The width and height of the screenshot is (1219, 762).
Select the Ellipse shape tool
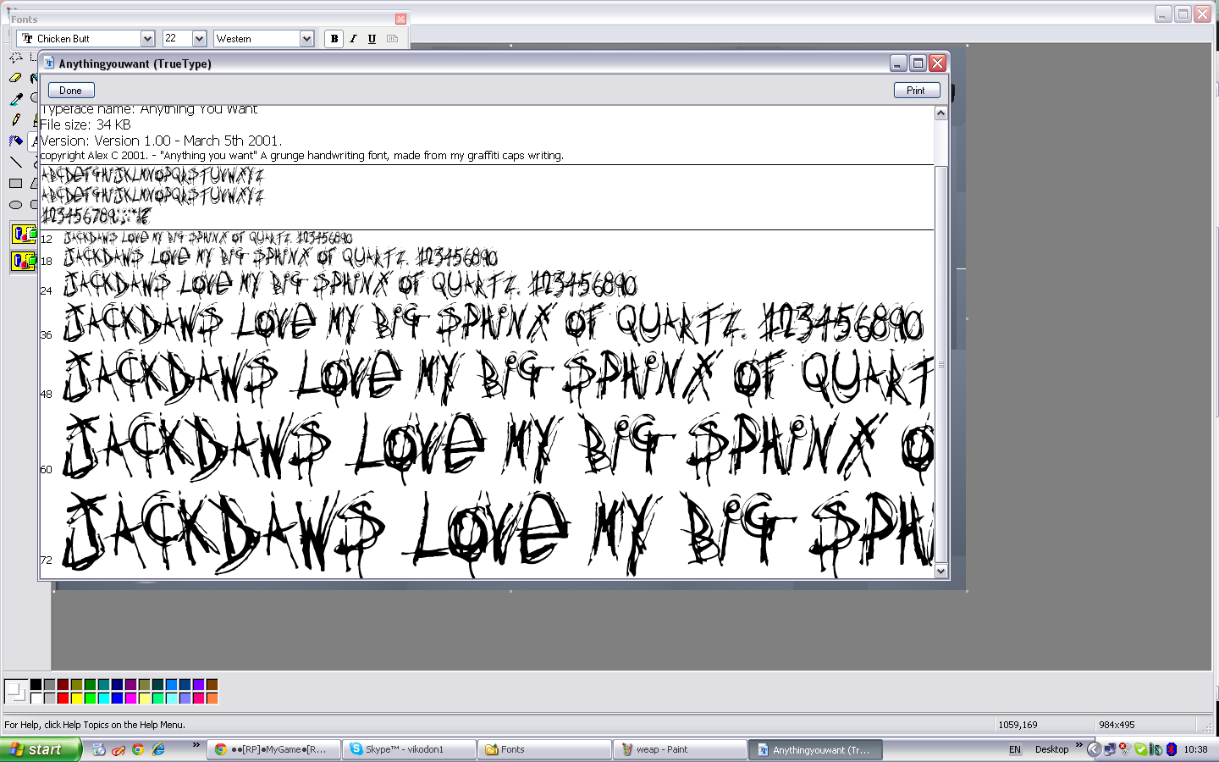[15, 204]
